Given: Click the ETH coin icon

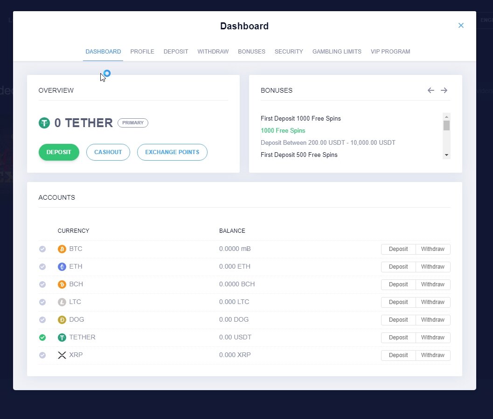Looking at the screenshot, I should (62, 267).
